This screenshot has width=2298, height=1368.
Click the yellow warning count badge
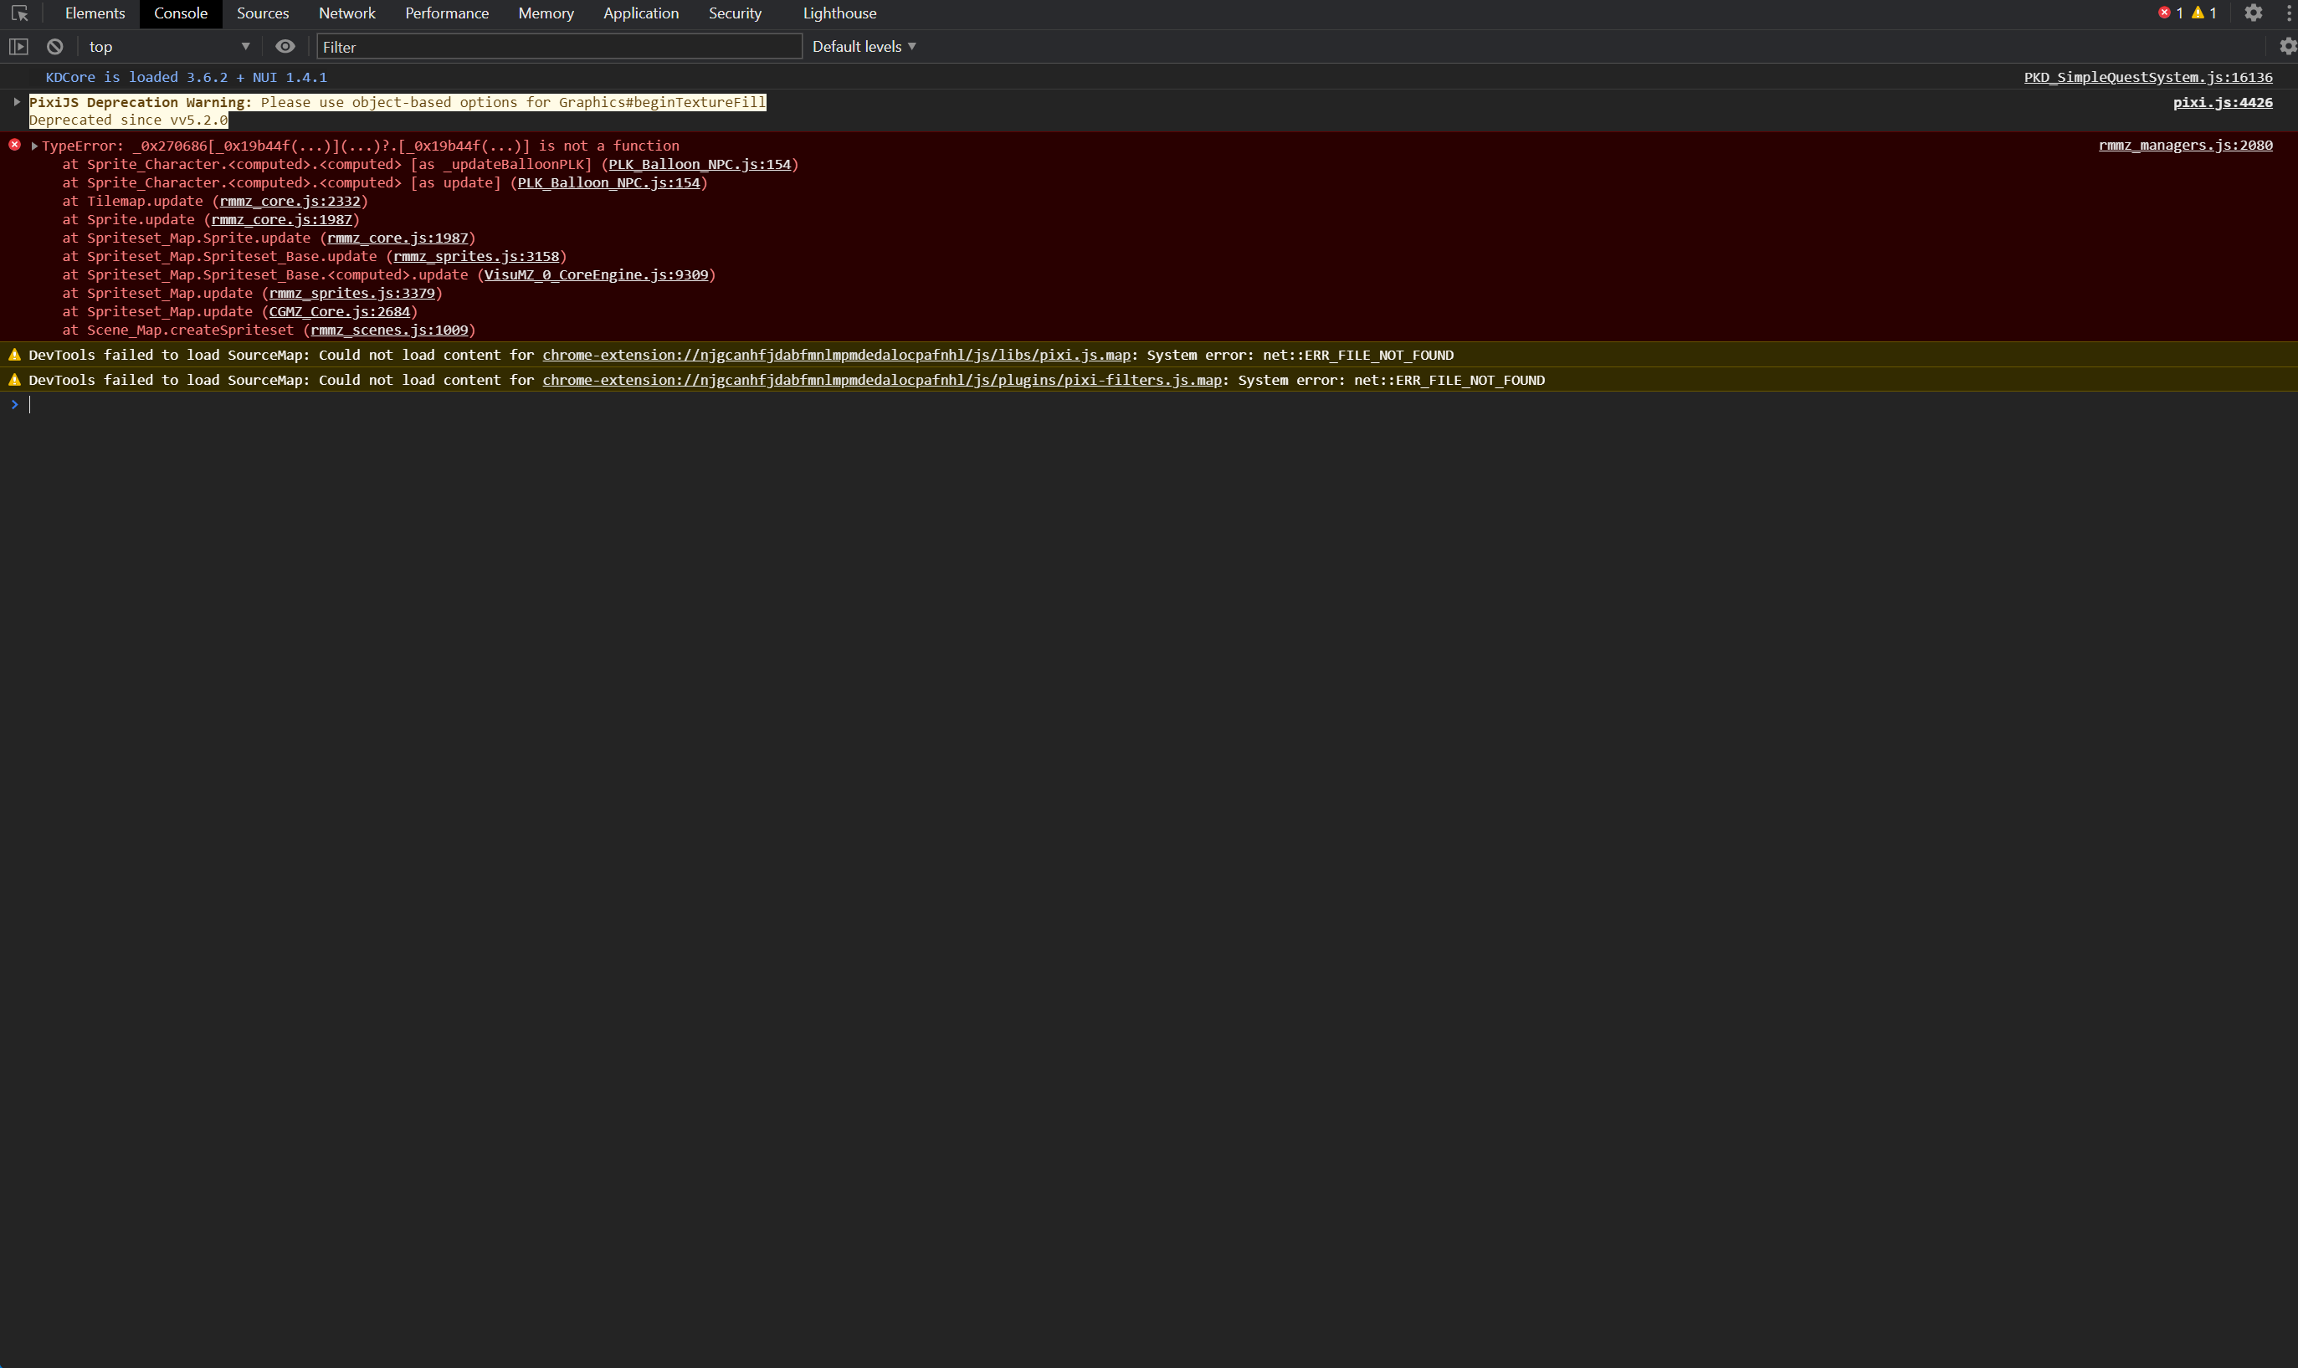(2204, 13)
